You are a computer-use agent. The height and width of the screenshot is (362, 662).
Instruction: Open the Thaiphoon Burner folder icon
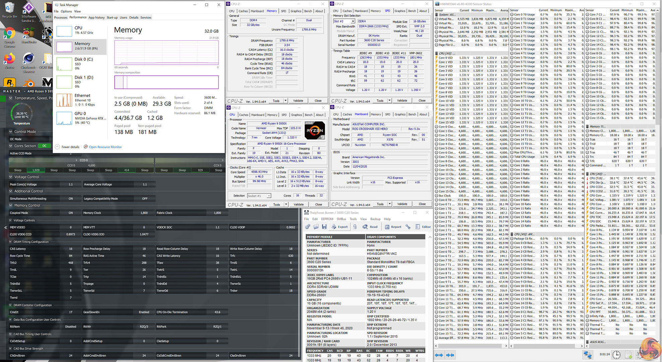[x=316, y=227]
